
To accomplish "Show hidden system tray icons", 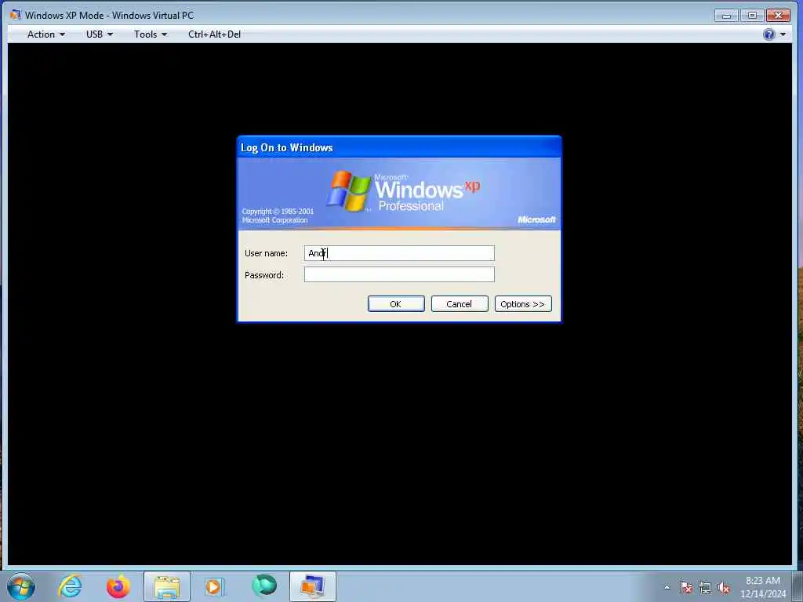I will [667, 588].
